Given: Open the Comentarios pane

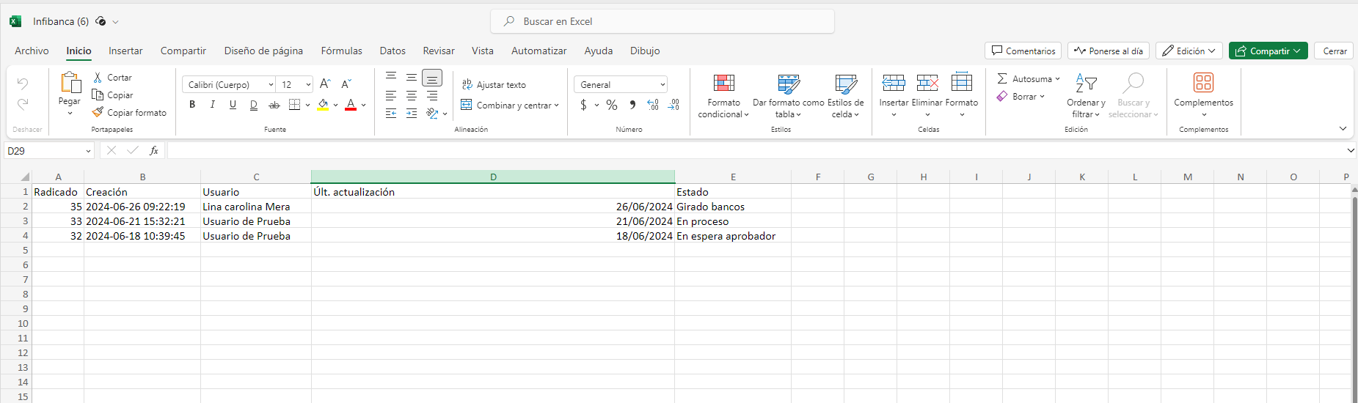Looking at the screenshot, I should [1023, 51].
